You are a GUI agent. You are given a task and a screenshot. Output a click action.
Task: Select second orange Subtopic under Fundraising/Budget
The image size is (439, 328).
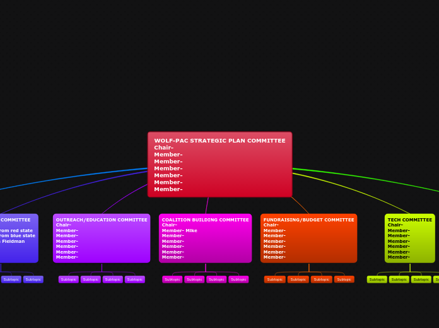pyautogui.click(x=298, y=279)
